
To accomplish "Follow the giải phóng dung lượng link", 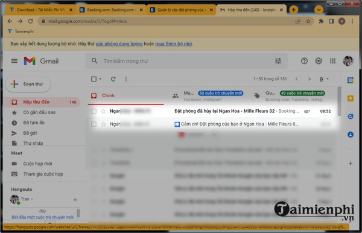I will (119, 44).
